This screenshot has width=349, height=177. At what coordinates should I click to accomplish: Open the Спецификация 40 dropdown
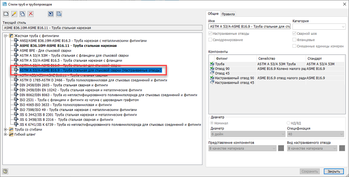[x=315, y=134]
